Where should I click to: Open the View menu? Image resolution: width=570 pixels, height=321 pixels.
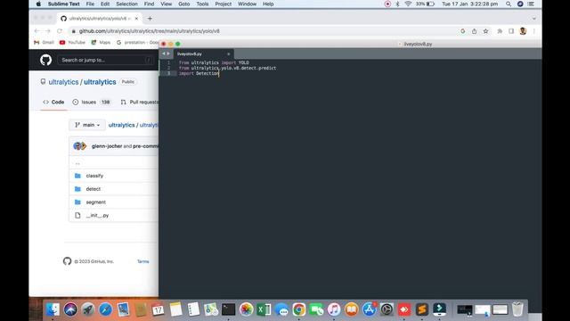167,4
